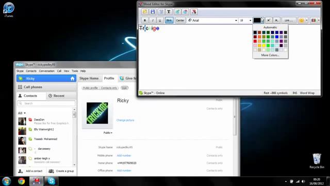Open the emoticon dropdown arrow
Image resolution: width=330 pixels, height=186 pixels.
click(306, 20)
